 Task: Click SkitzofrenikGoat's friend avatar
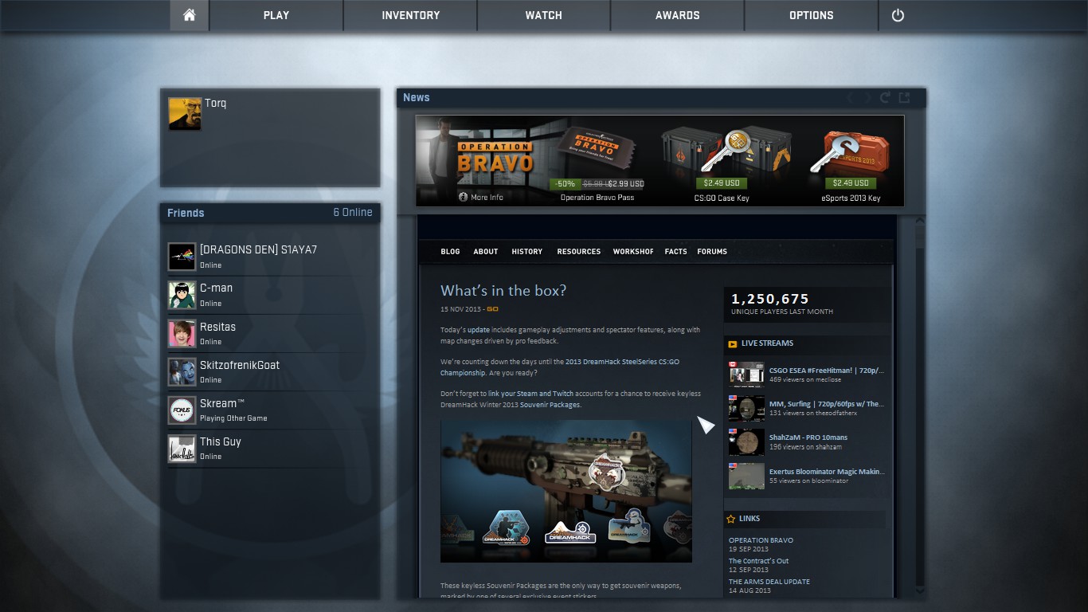click(182, 371)
